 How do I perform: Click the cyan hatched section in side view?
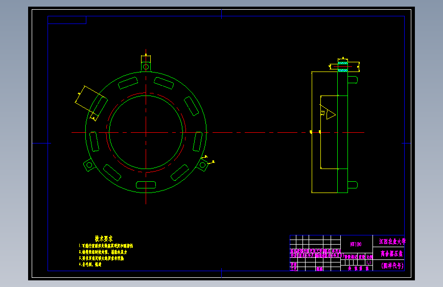(x=343, y=67)
